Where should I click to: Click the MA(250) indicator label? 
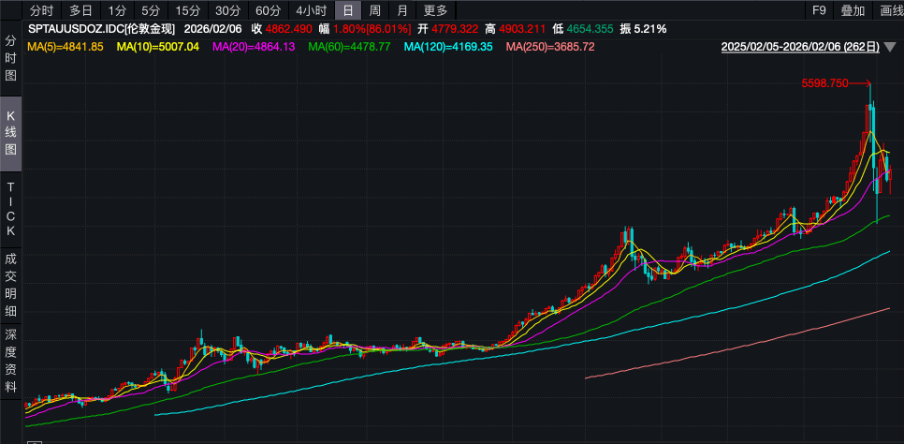[x=549, y=46]
